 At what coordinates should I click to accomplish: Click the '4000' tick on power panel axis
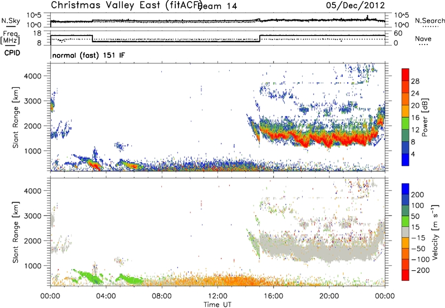pyautogui.click(x=33, y=76)
